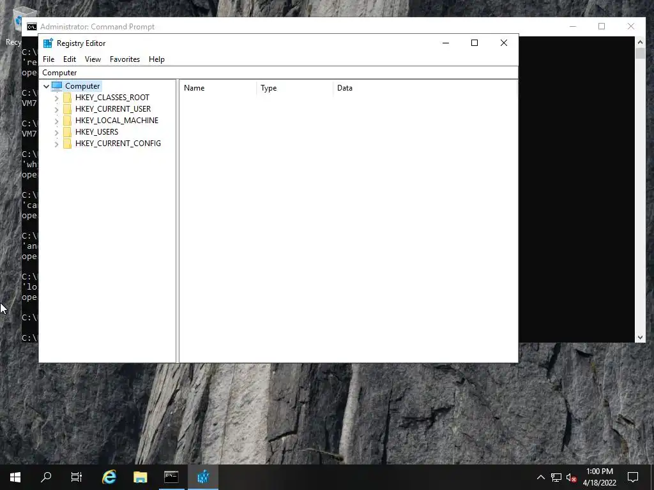
Task: Click the HKEY_USERS folder icon
Action: (67, 132)
